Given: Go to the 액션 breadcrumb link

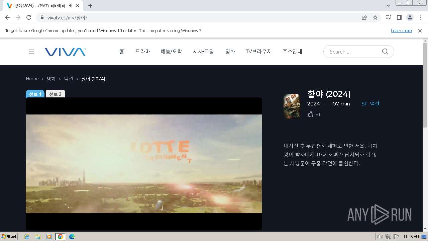Looking at the screenshot, I should point(69,79).
